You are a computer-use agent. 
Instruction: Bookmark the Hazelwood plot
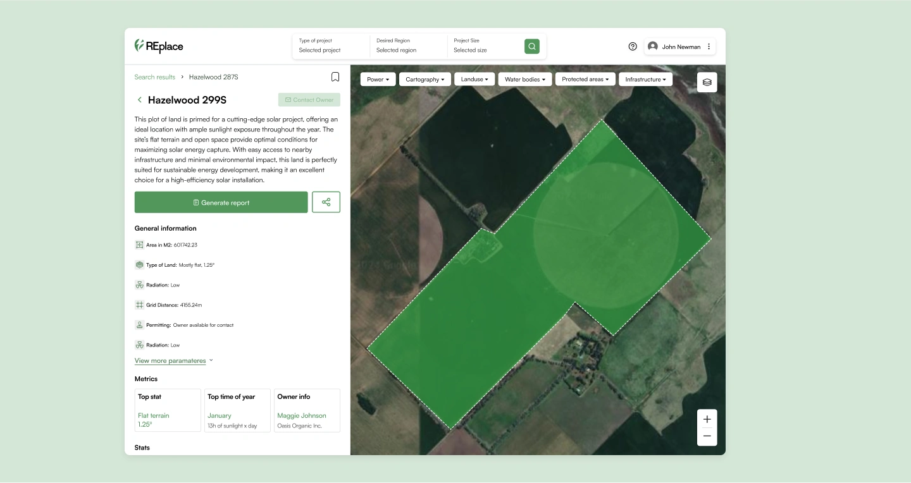point(335,77)
